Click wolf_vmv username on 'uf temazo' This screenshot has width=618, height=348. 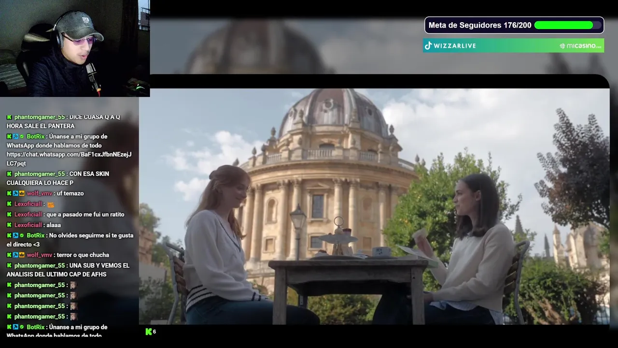click(40, 193)
